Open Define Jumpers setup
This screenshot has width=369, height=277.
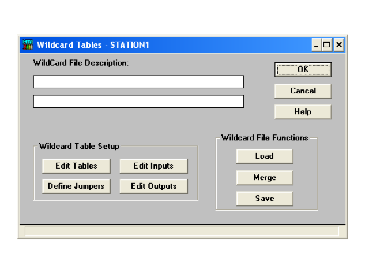(x=76, y=186)
